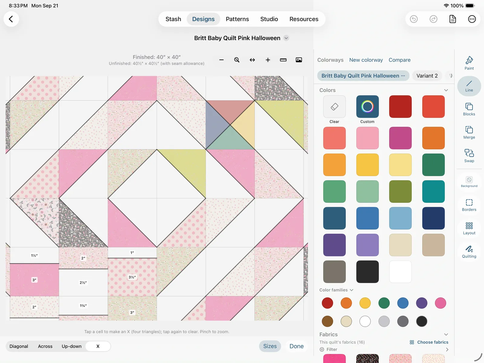
Task: Expand the quilt title dropdown
Action: coord(286,38)
